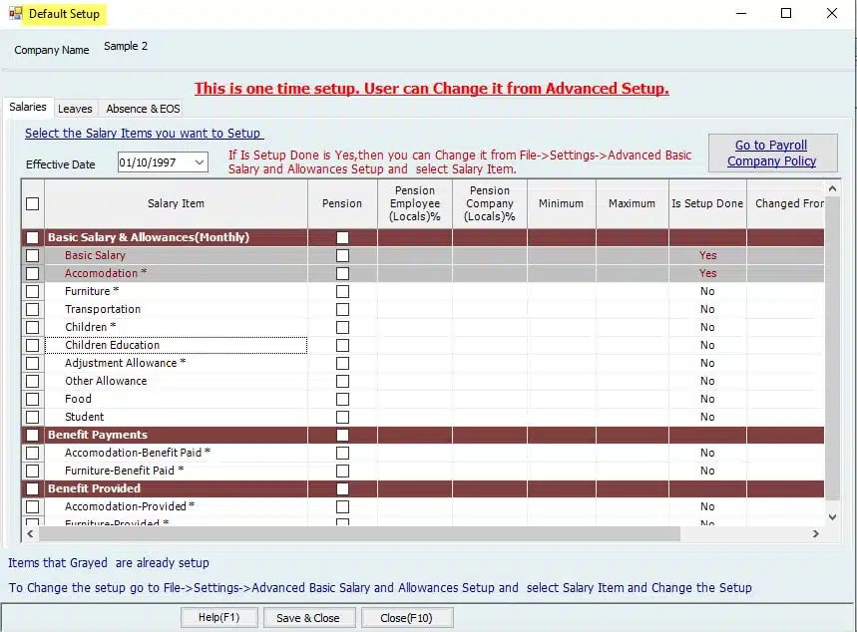Maximize the Default Setup window

pos(786,13)
